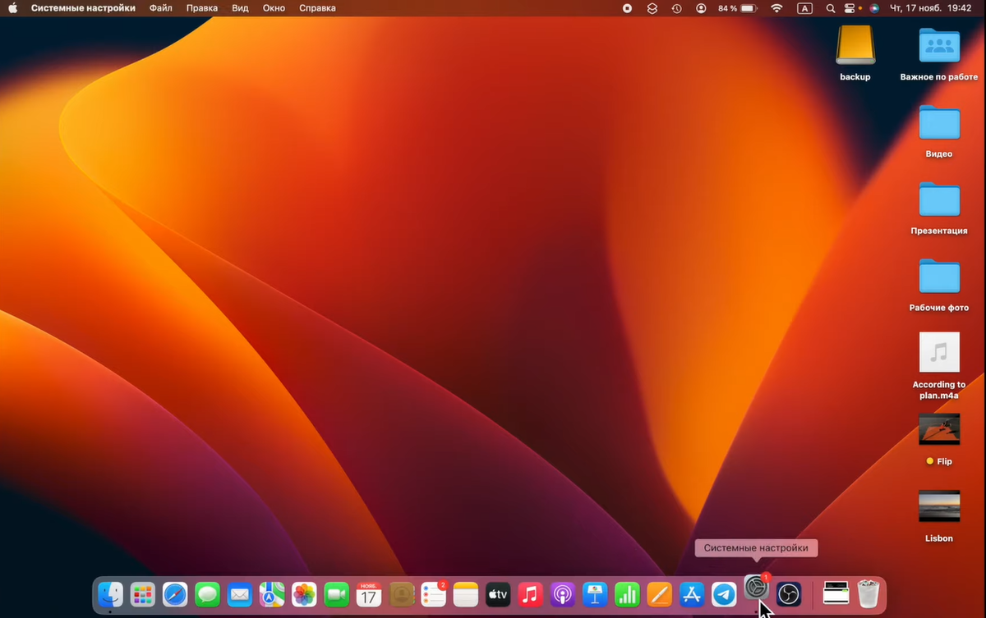Open the Системные настройки app menu
The height and width of the screenshot is (618, 986).
click(83, 8)
